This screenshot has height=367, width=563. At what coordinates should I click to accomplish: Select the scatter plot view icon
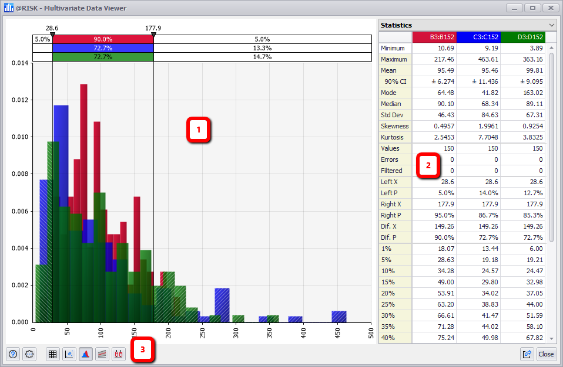69,354
